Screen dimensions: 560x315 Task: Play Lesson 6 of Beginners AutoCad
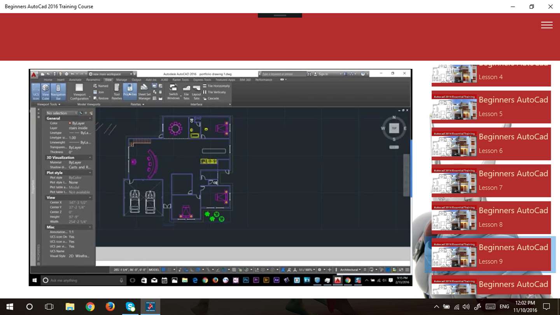tap(491, 144)
